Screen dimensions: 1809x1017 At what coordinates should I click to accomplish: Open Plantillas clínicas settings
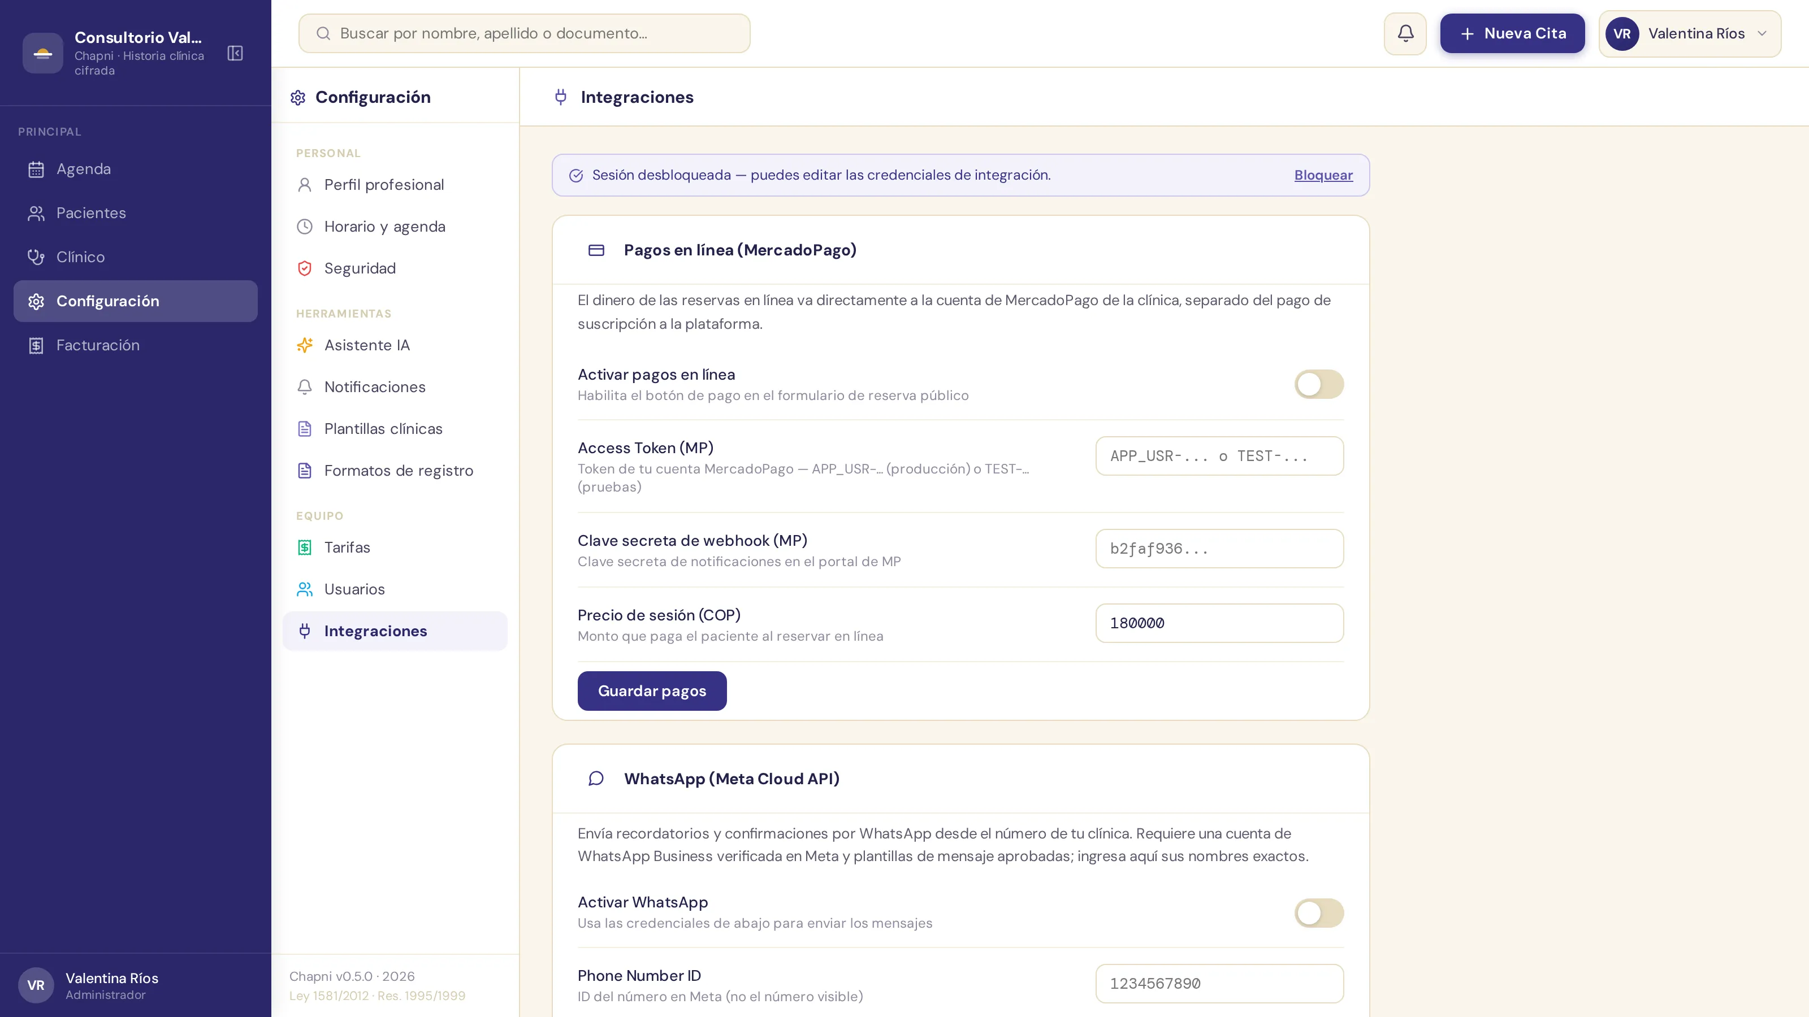(x=395, y=429)
